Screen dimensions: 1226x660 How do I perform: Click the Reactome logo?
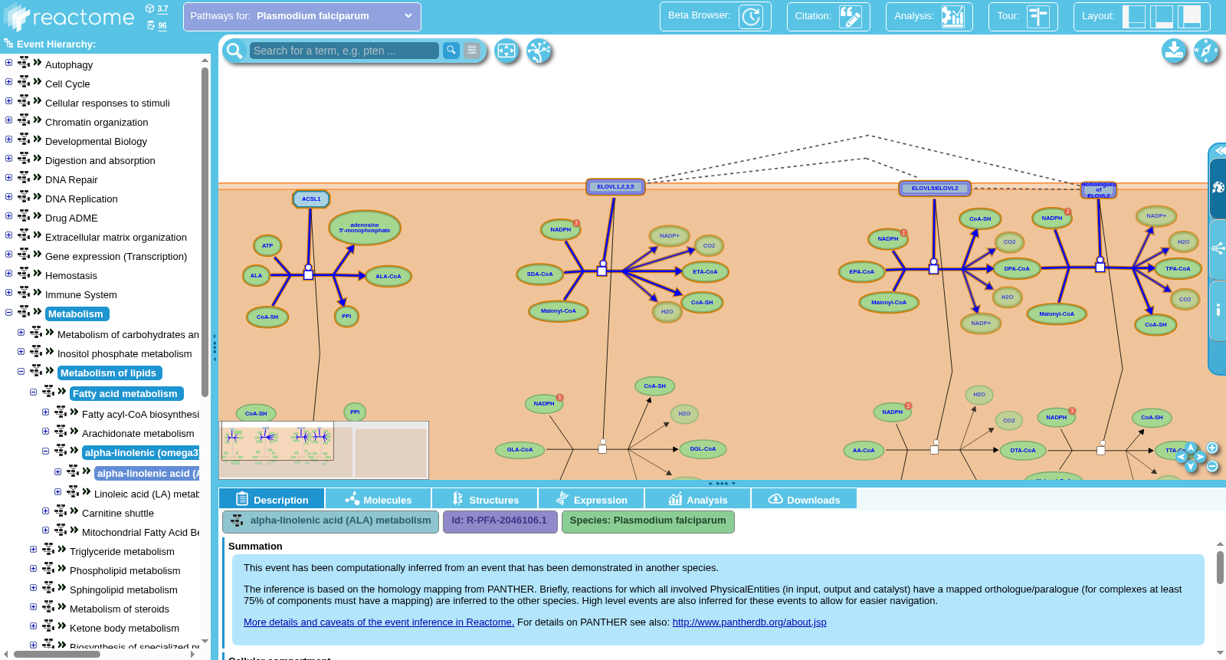coord(68,16)
